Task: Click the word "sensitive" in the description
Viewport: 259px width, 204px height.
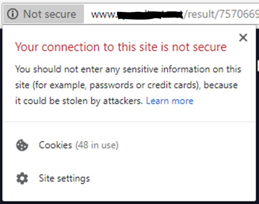Action: click(x=140, y=69)
